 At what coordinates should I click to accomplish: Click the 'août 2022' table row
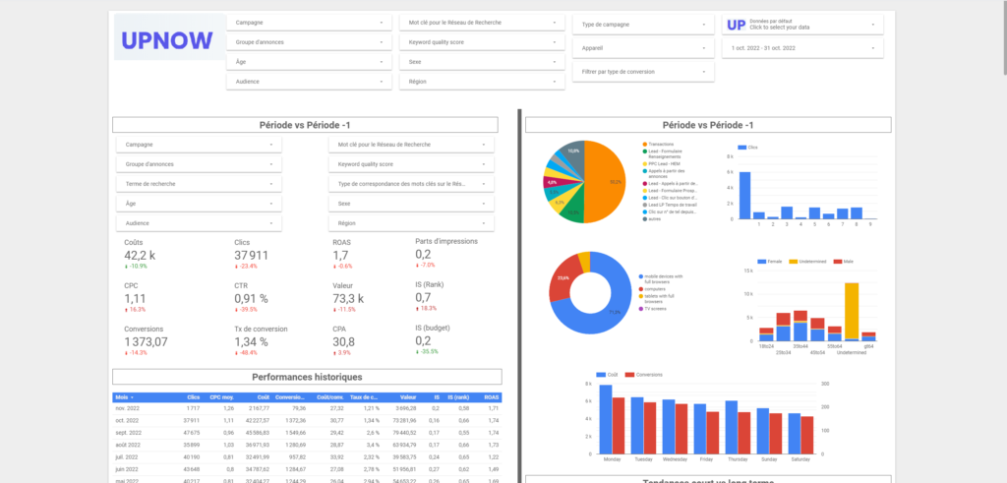[x=307, y=445]
